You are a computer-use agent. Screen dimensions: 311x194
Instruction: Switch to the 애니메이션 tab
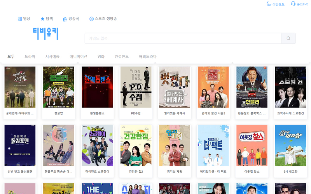(x=79, y=56)
